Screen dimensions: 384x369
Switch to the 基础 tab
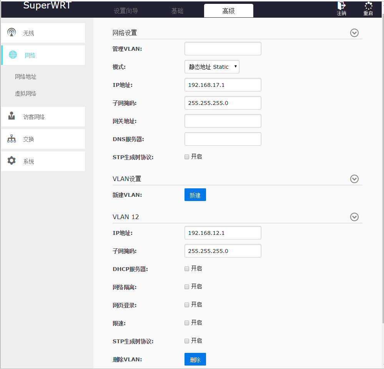[177, 11]
